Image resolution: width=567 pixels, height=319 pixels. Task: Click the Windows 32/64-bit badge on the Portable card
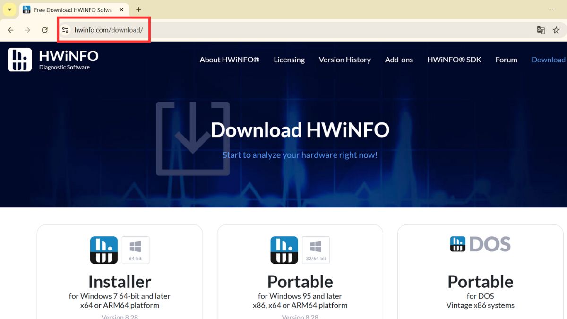tap(316, 250)
